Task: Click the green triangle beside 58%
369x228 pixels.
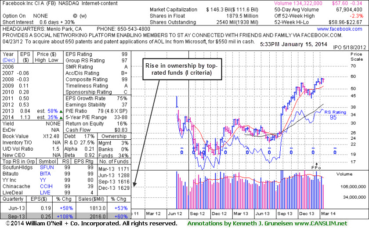Action: click(61, 111)
